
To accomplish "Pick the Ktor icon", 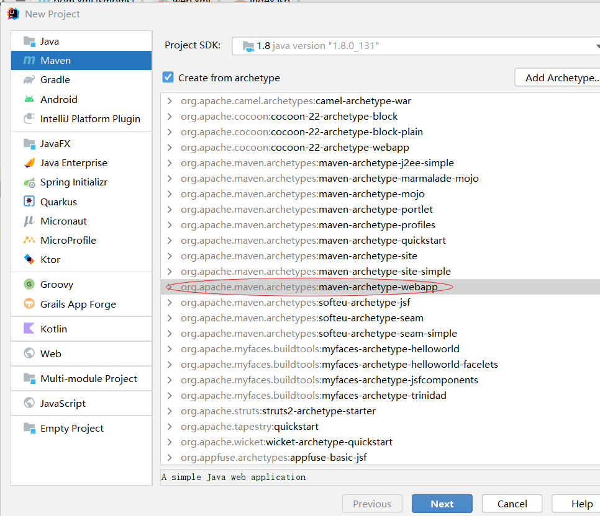I will point(29,259).
